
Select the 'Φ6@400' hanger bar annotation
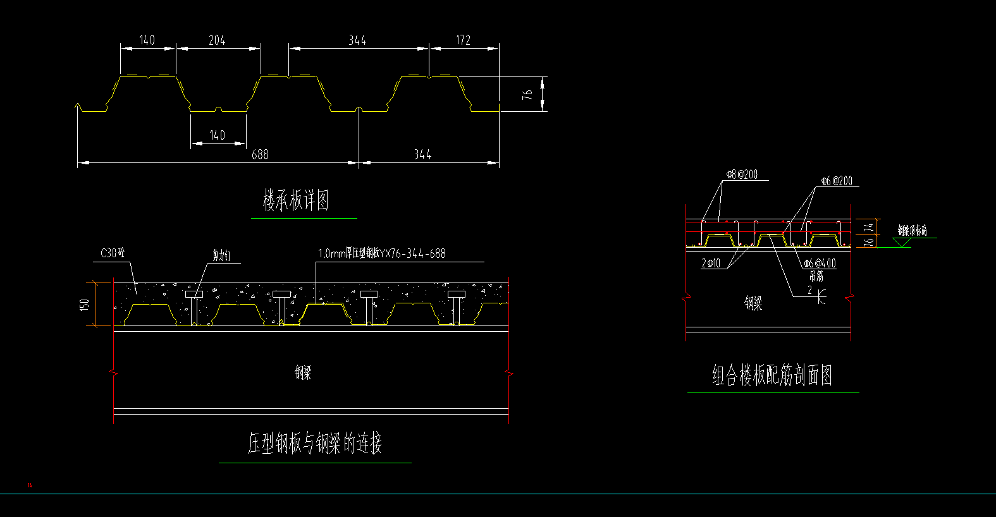click(820, 263)
